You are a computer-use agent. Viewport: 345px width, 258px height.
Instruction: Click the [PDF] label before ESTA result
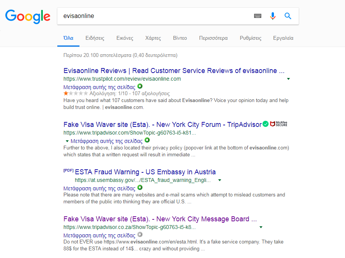(x=68, y=170)
